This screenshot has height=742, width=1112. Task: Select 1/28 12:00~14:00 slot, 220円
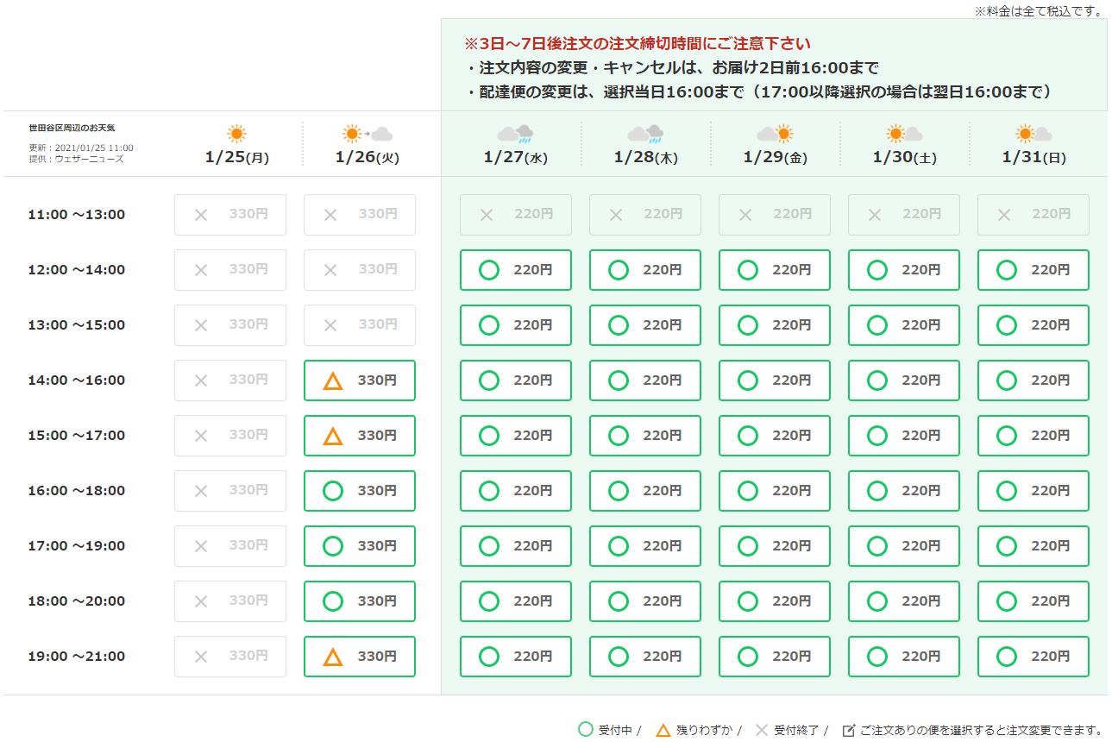point(645,270)
